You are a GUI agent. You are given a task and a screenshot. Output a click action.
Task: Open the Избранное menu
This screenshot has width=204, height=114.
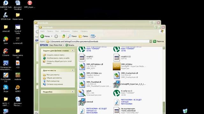pyautogui.click(x=65, y=31)
